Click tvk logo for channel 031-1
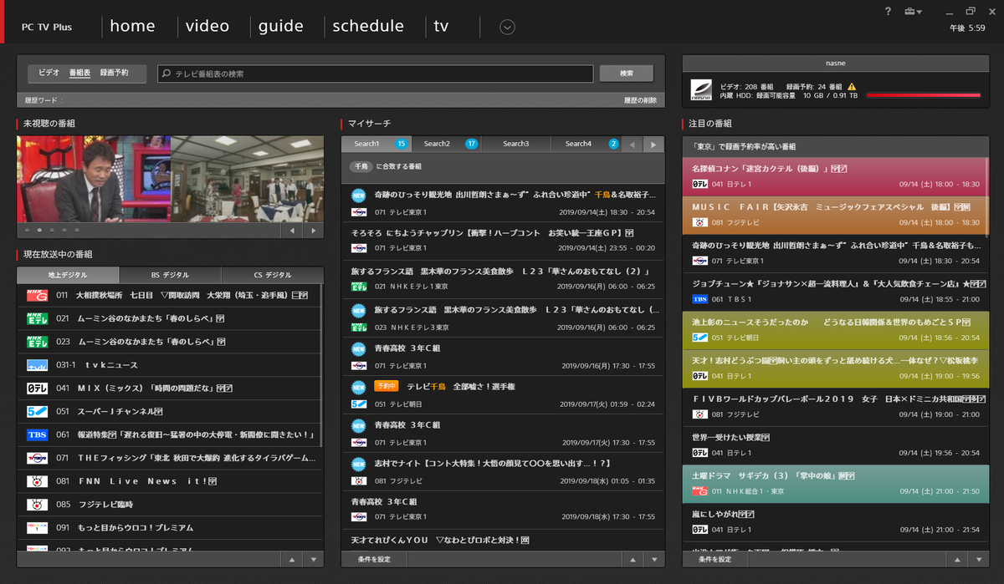Image resolution: width=1004 pixels, height=584 pixels. (x=38, y=365)
